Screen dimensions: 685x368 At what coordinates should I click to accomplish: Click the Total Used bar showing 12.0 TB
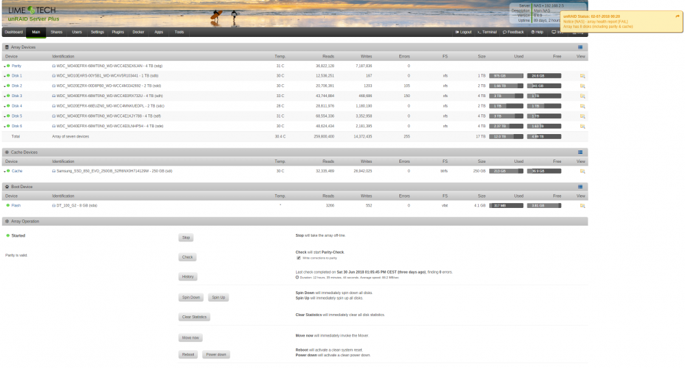[506, 137]
